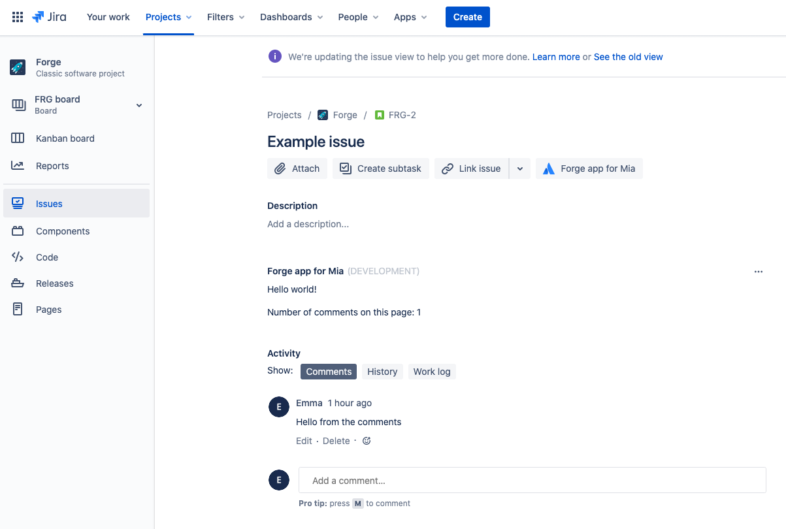Open the Atlassian app switcher grid
Viewport: 786px width, 529px height.
pyautogui.click(x=17, y=16)
